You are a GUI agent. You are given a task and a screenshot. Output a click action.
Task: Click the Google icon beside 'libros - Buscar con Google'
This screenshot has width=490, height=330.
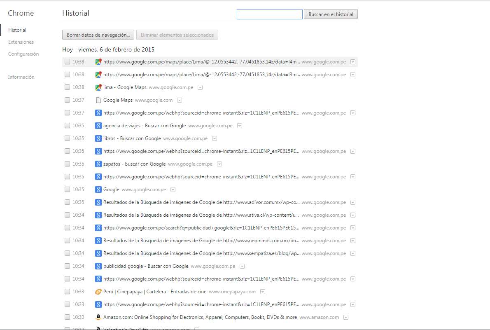[98, 138]
